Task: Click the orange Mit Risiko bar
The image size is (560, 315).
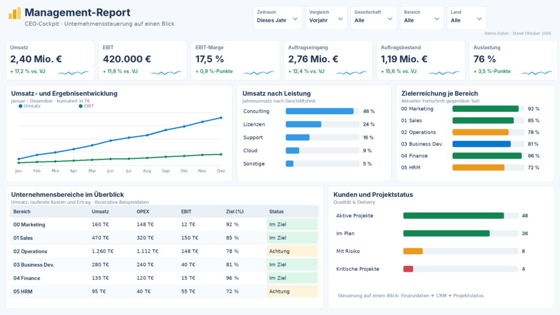Action: (413, 251)
